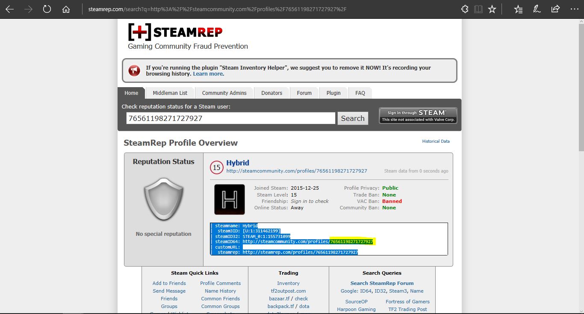Open Common Friends link

[221, 299]
